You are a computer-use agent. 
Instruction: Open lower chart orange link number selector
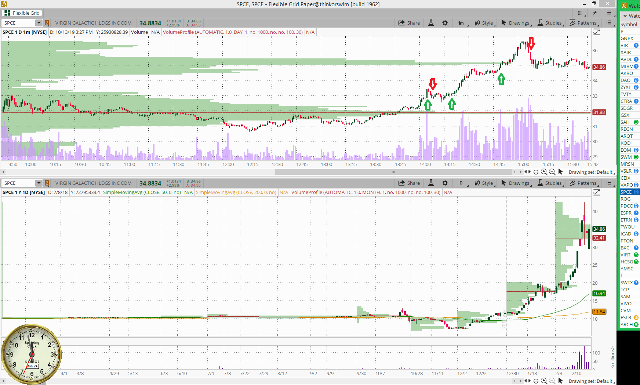click(47, 183)
